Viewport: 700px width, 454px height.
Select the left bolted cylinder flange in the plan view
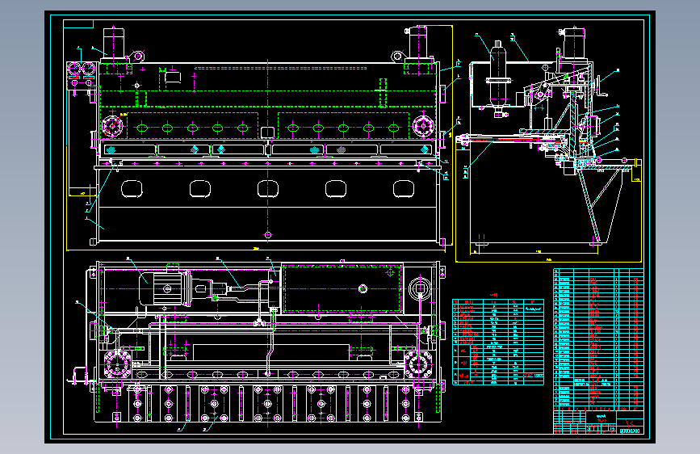[x=117, y=364]
